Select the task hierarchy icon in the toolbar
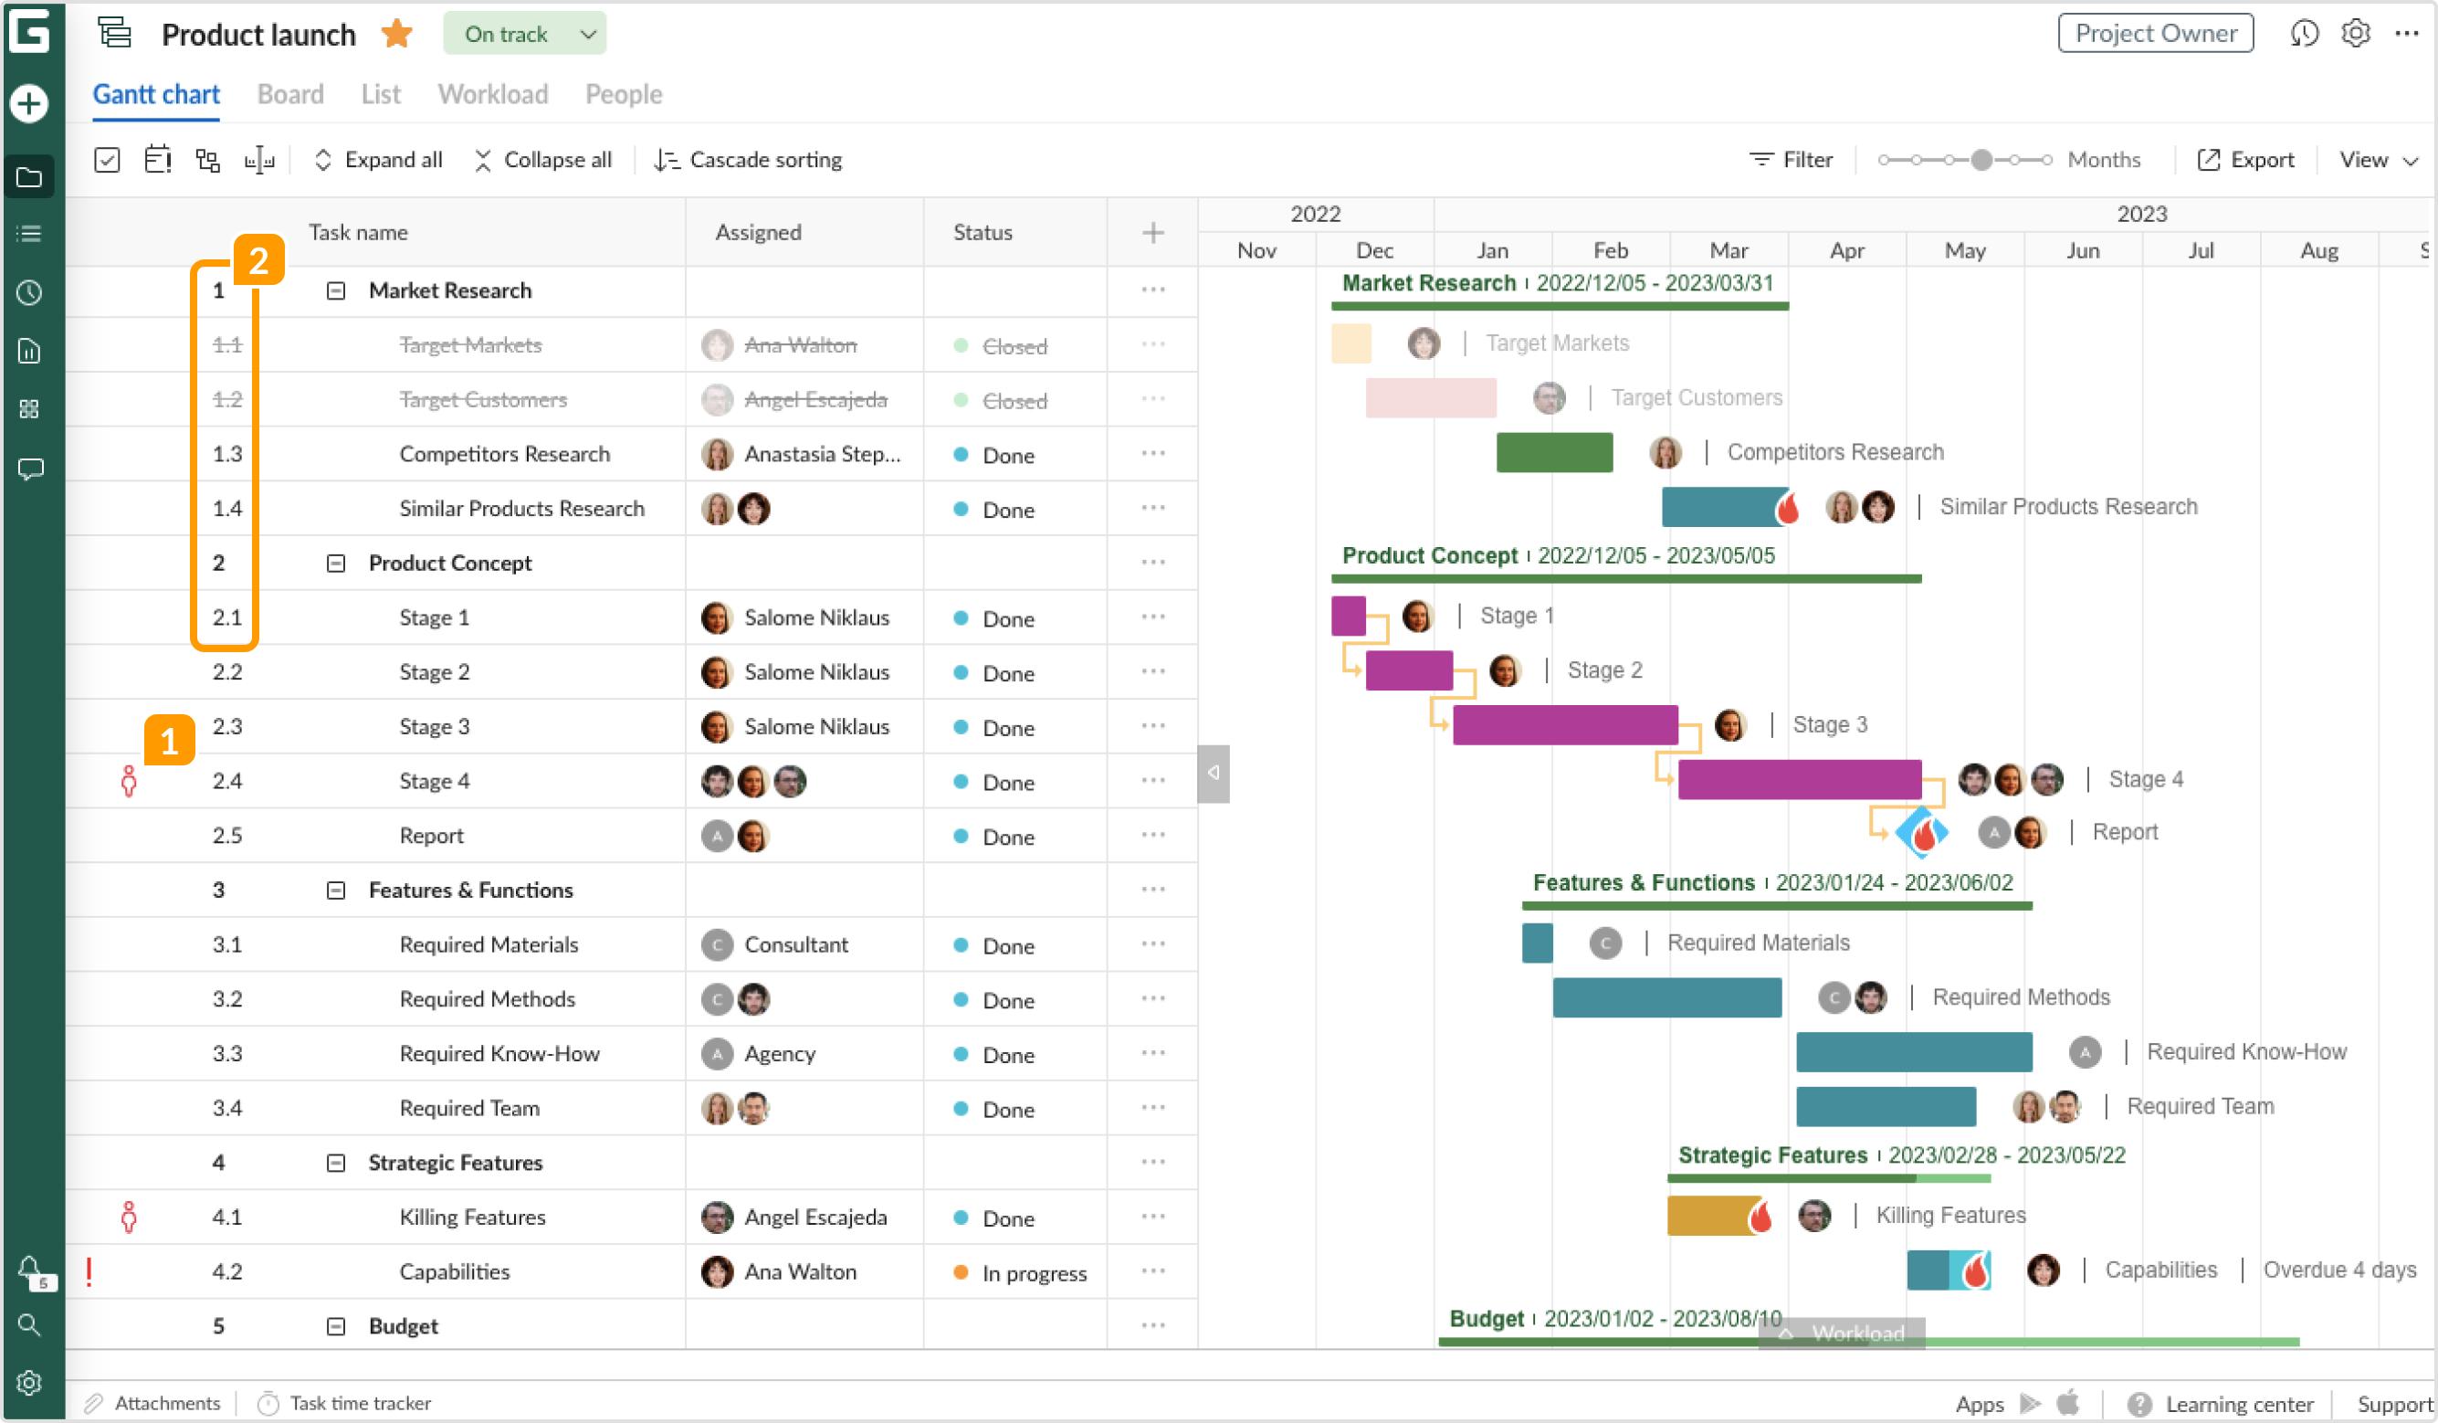The height and width of the screenshot is (1423, 2438). [207, 159]
